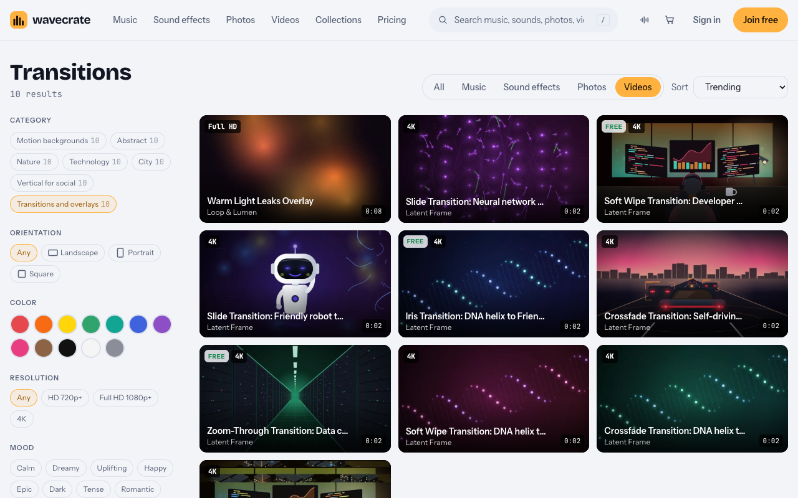Open the Friendly robot slide transition video
Viewport: 798px width, 498px height.
coord(295,284)
